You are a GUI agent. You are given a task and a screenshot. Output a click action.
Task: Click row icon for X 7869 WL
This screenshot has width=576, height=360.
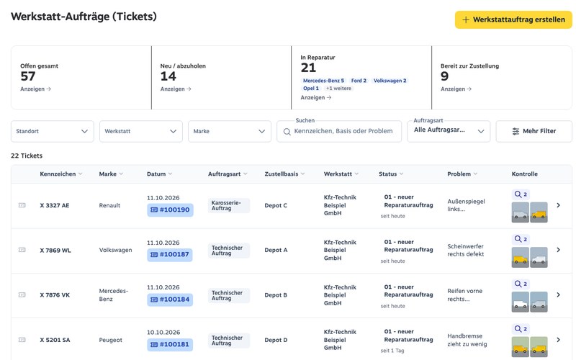tap(22, 250)
